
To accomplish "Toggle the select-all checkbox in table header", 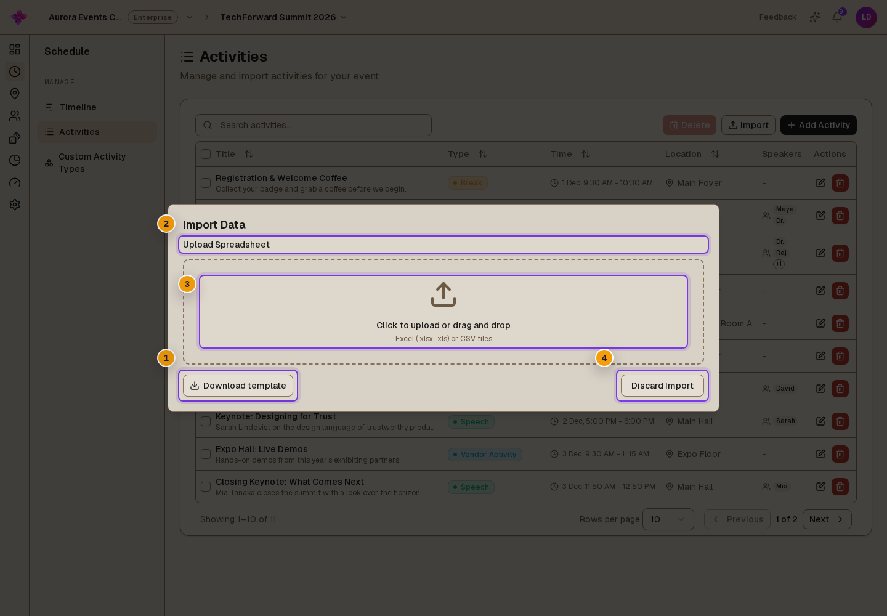I will click(x=206, y=154).
